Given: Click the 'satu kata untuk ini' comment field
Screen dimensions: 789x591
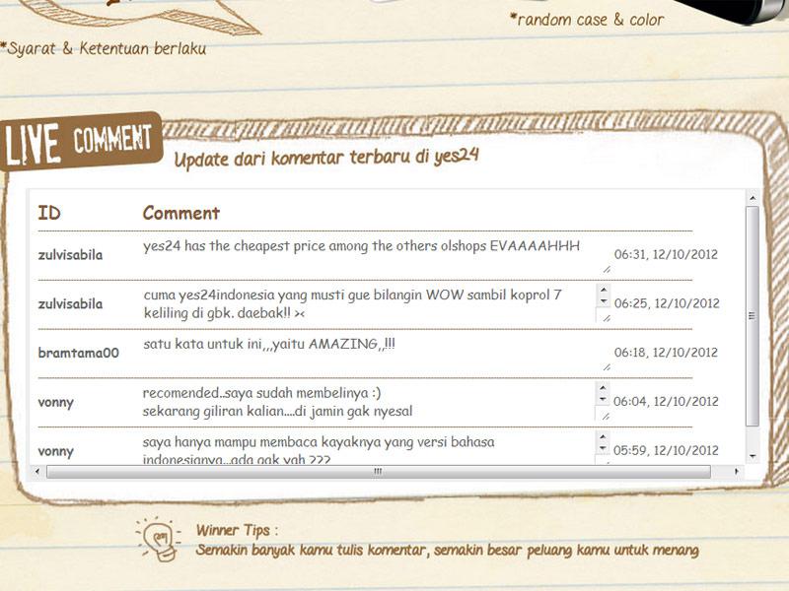Looking at the screenshot, I should click(268, 345).
